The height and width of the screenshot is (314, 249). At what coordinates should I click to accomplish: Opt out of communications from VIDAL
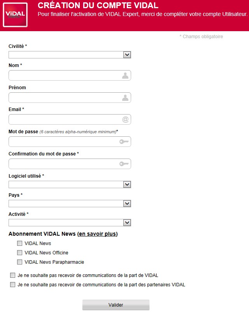[x=13, y=275]
